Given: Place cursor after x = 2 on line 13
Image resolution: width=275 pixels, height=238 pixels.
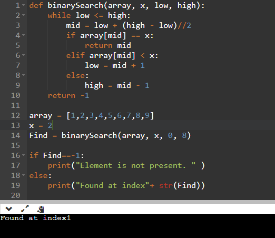Looking at the screenshot, I should 53,125.
